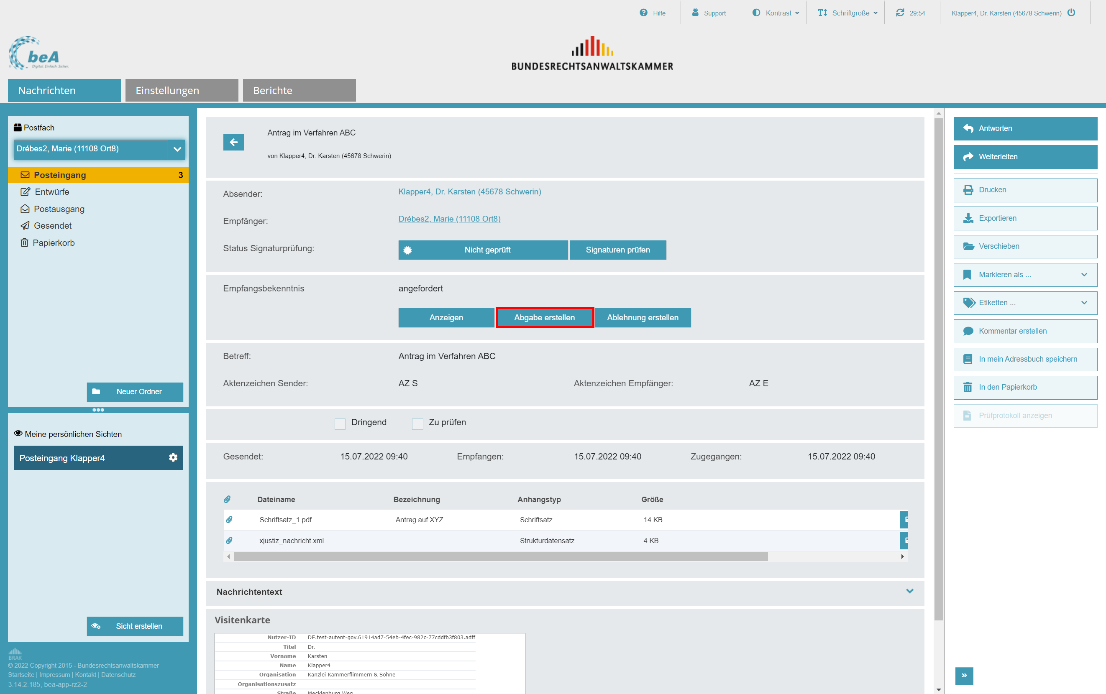
Task: Open the Berichte tab
Action: (299, 90)
